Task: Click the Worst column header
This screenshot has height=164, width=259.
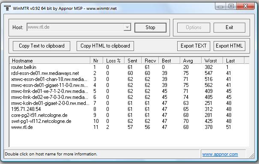Action: point(212,61)
